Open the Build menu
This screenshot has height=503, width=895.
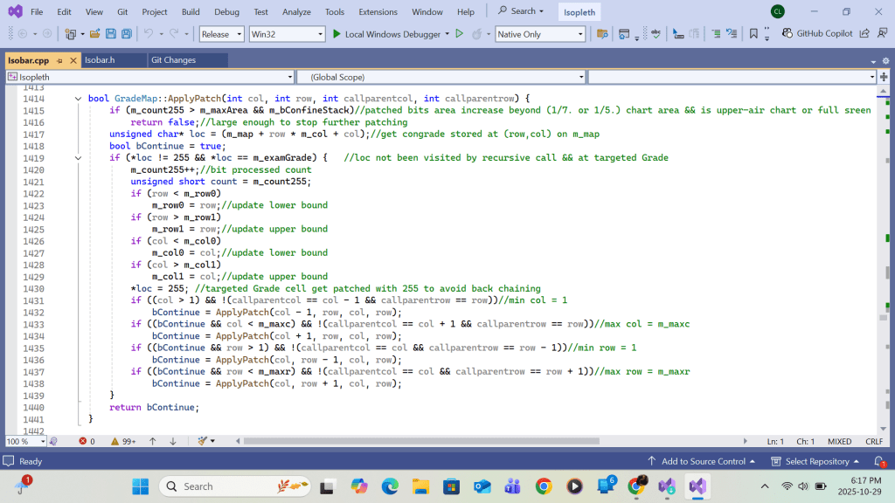tap(191, 11)
